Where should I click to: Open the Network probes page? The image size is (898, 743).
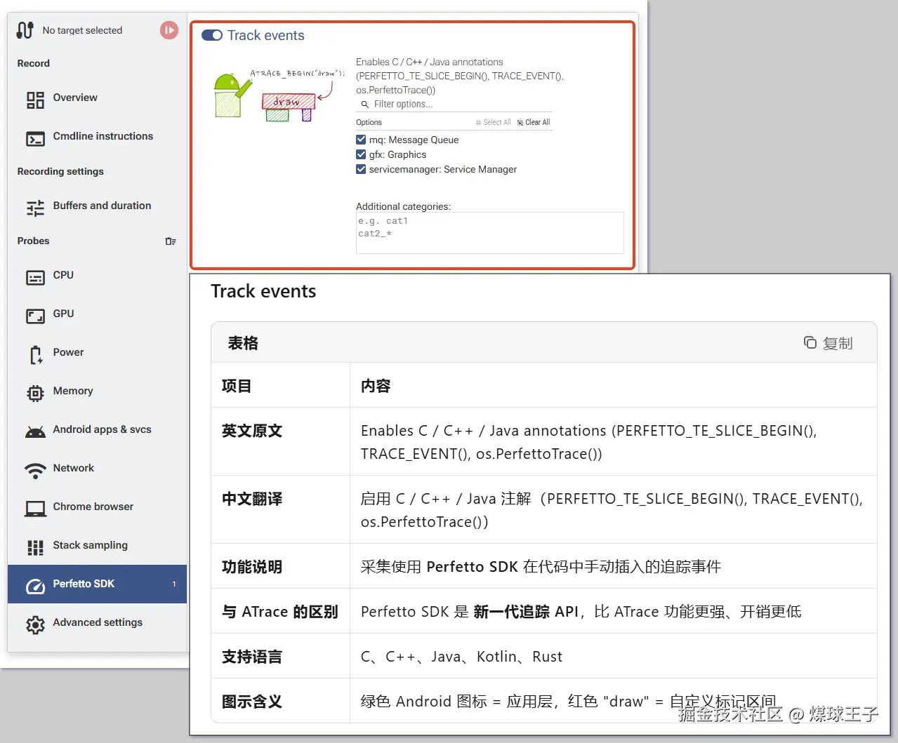click(97, 469)
